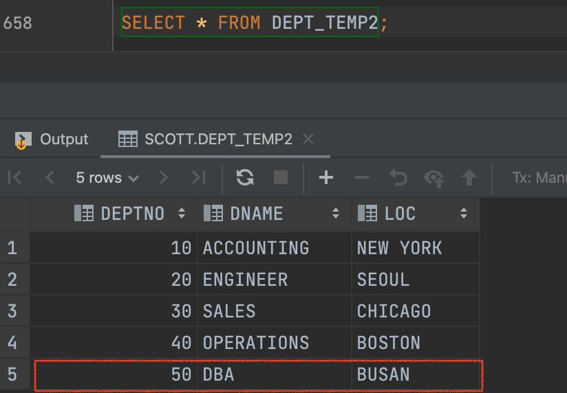Click the FROM keyword in editor

239,23
